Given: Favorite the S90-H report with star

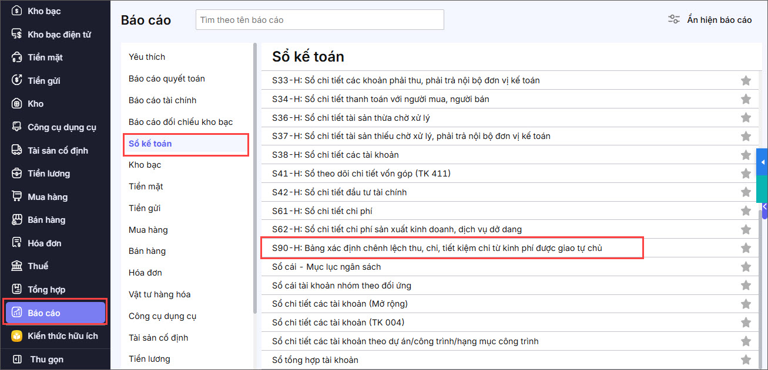Looking at the screenshot, I should pos(746,248).
